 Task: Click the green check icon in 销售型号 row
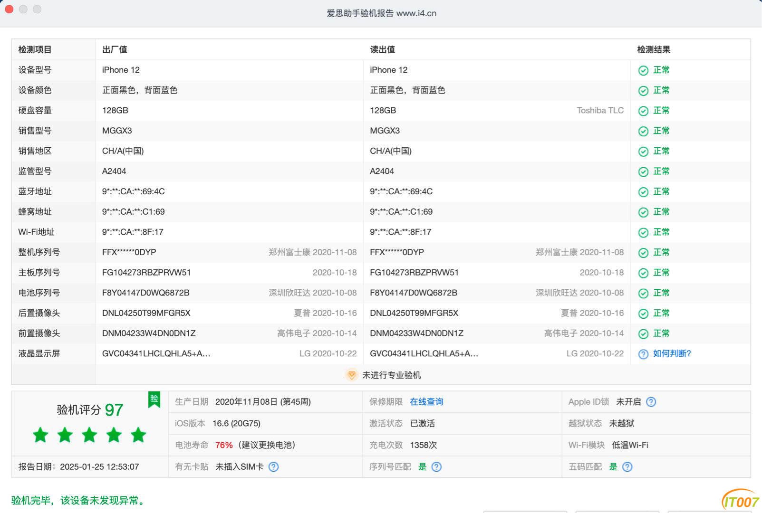pyautogui.click(x=643, y=132)
